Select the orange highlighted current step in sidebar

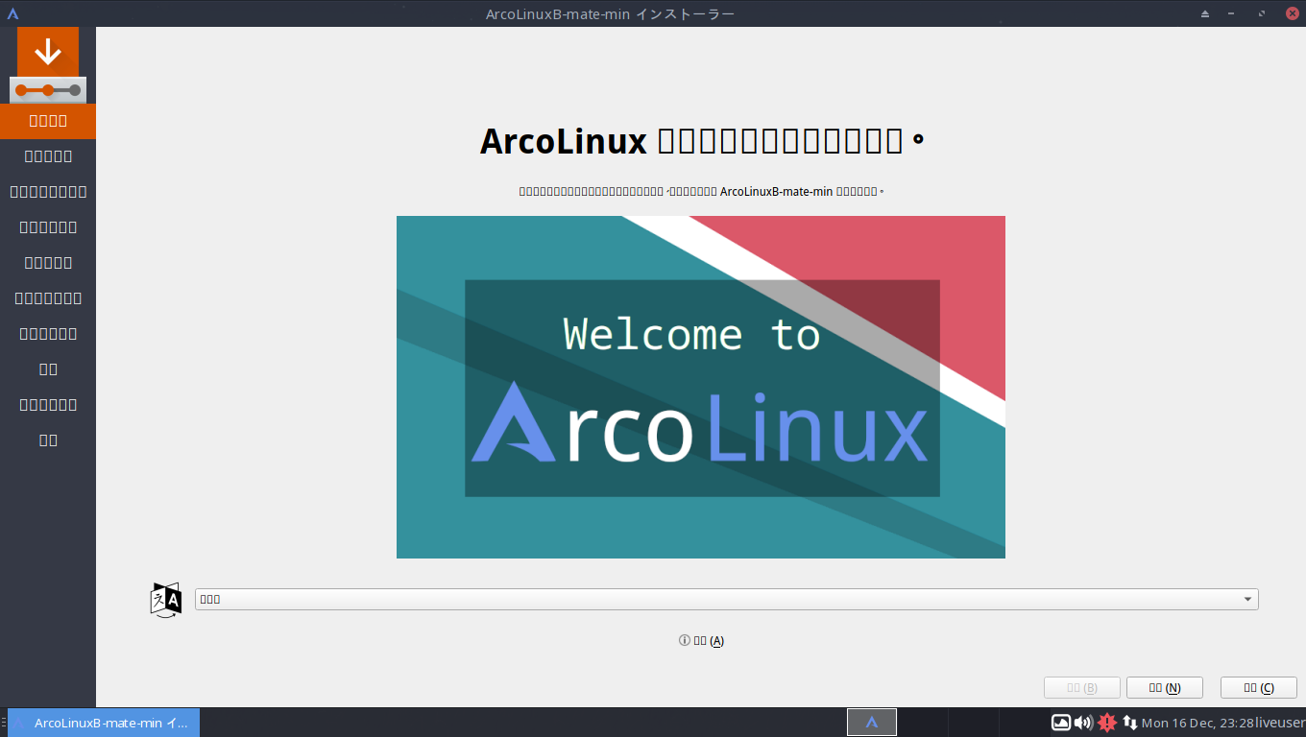(x=48, y=121)
